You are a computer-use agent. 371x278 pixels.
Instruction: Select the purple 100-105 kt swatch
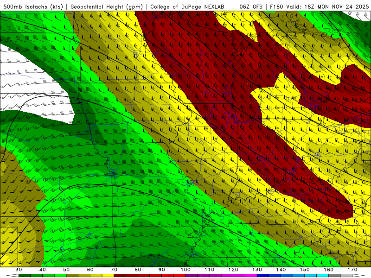point(192,276)
